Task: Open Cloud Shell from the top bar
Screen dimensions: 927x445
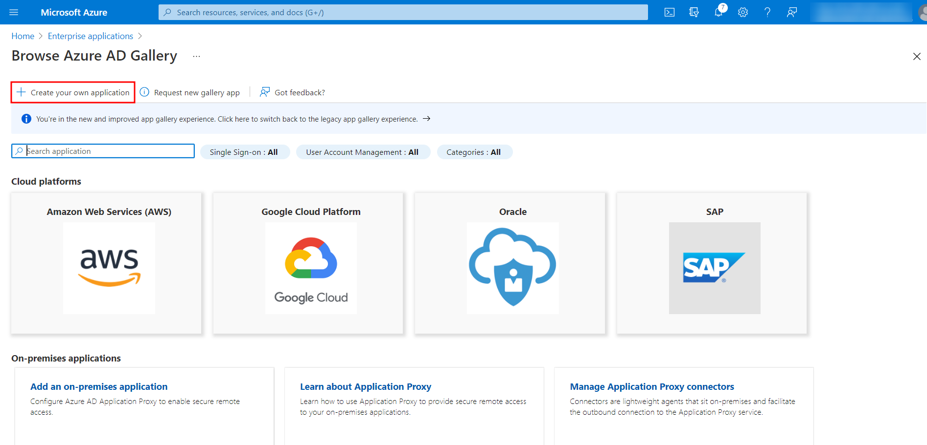Action: coord(670,12)
